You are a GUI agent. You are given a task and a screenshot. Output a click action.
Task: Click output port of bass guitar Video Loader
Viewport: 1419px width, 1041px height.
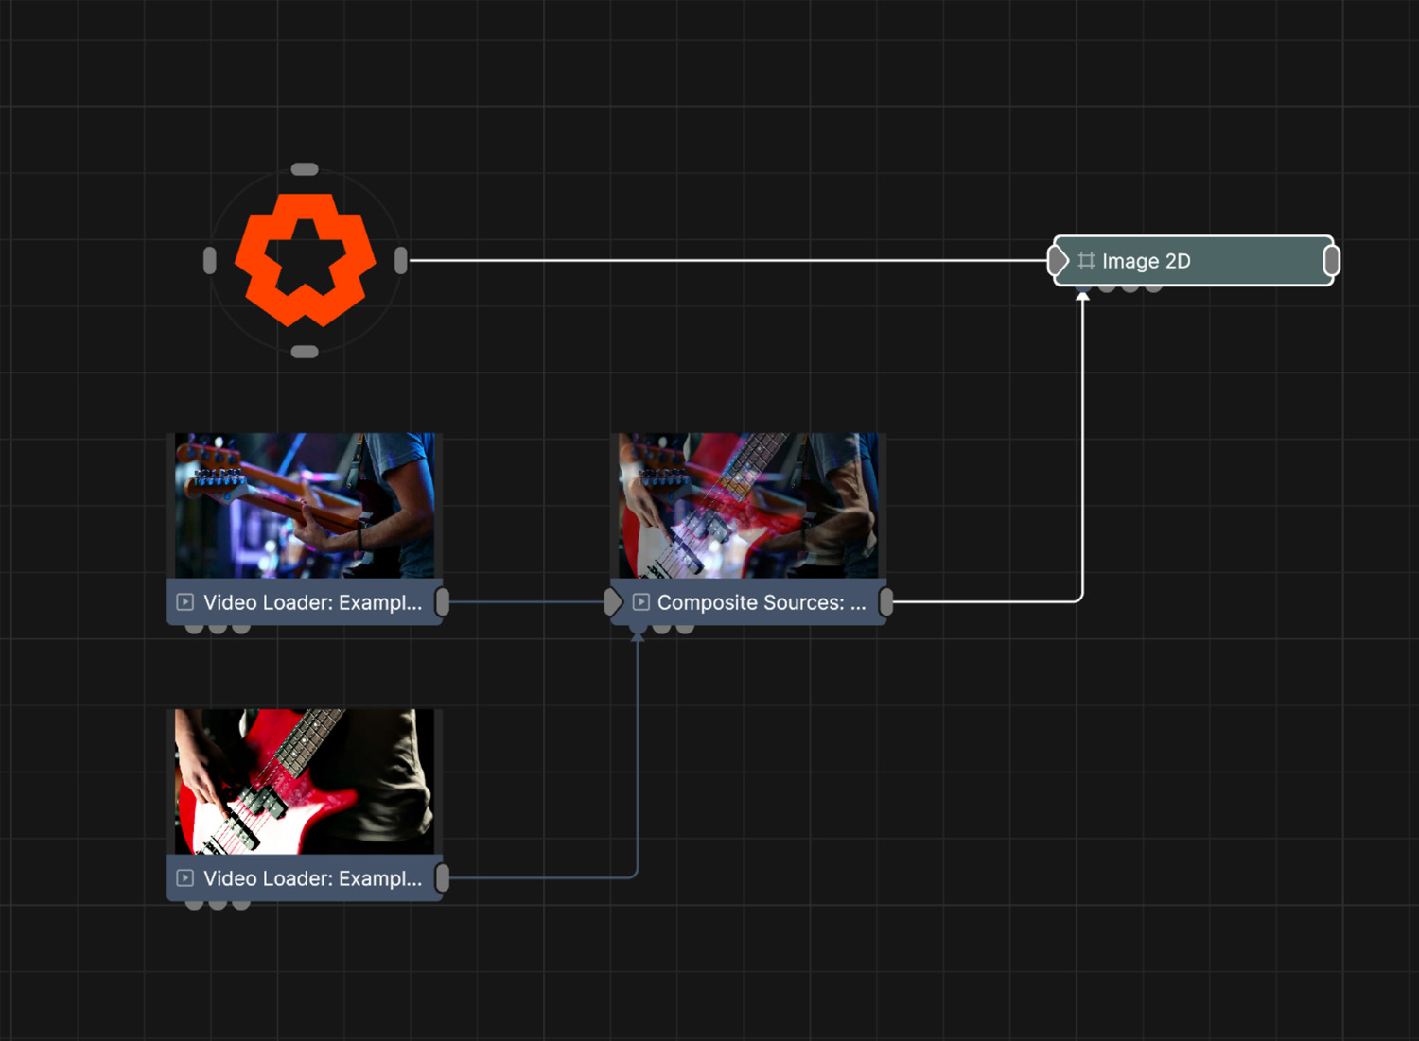(442, 601)
